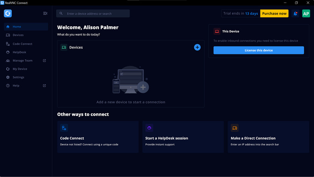This screenshot has width=314, height=177.
Task: Click the Direct Connection card icon
Action: (x=235, y=128)
